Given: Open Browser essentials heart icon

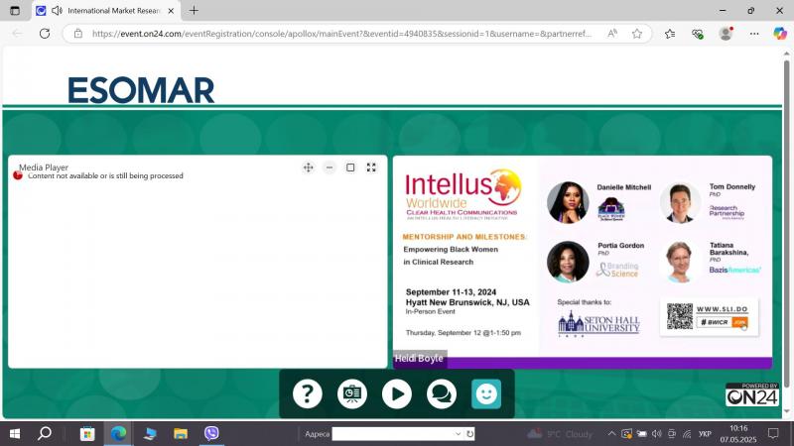Looking at the screenshot, I should click(698, 34).
